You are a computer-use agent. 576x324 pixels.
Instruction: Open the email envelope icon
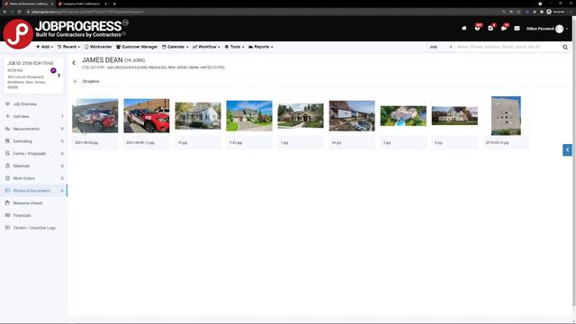517,28
